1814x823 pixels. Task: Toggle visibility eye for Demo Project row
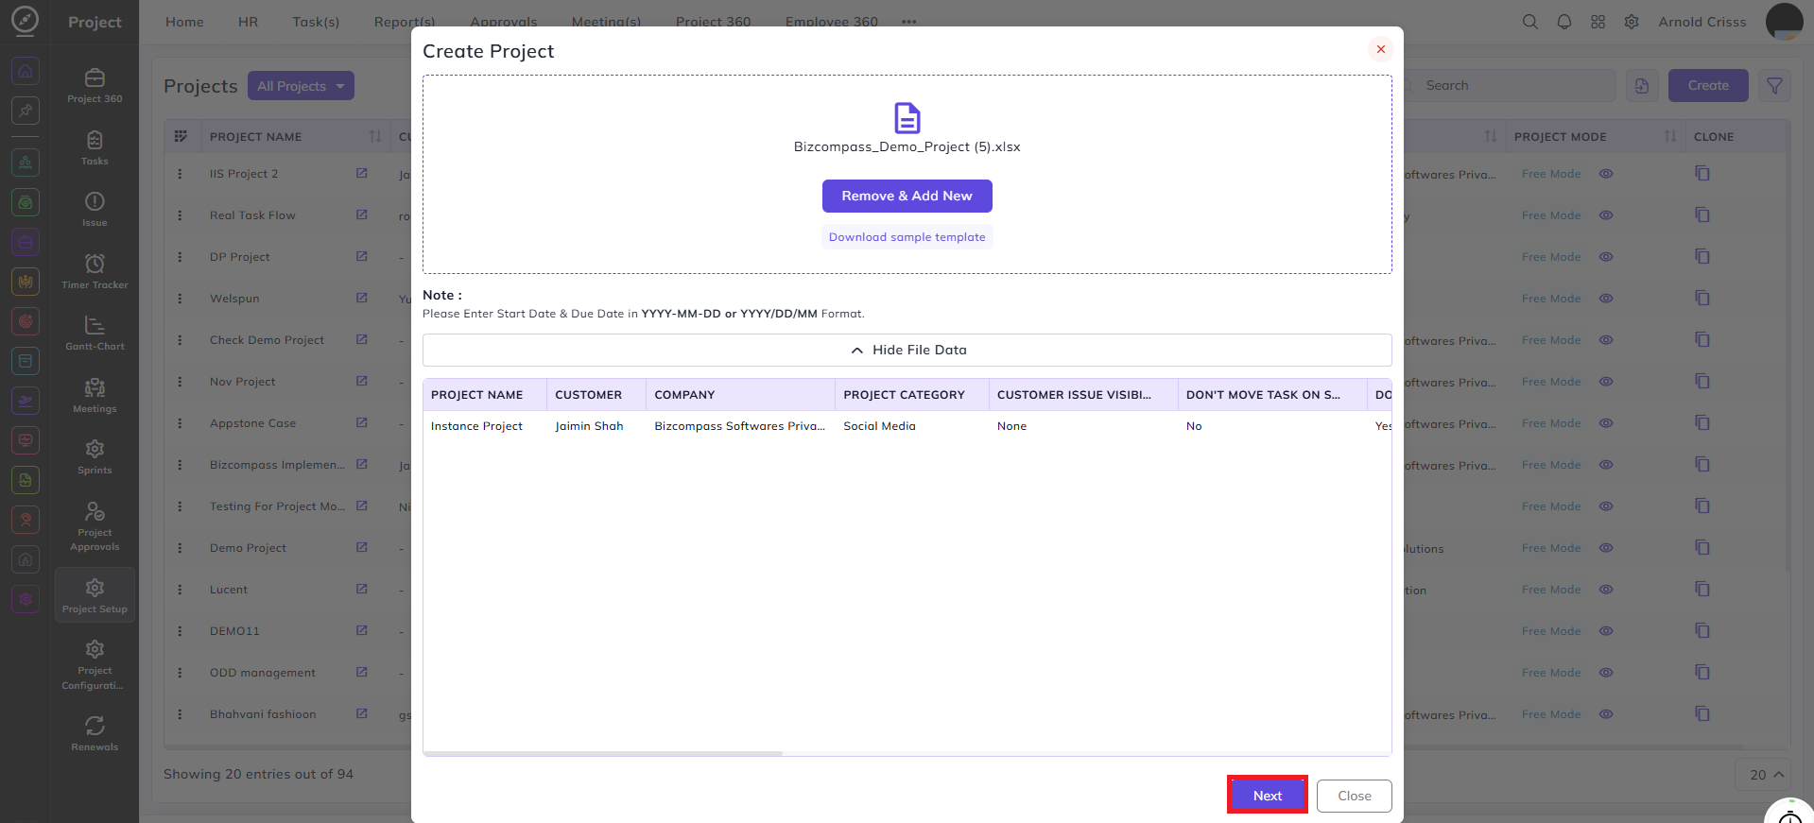[1606, 548]
